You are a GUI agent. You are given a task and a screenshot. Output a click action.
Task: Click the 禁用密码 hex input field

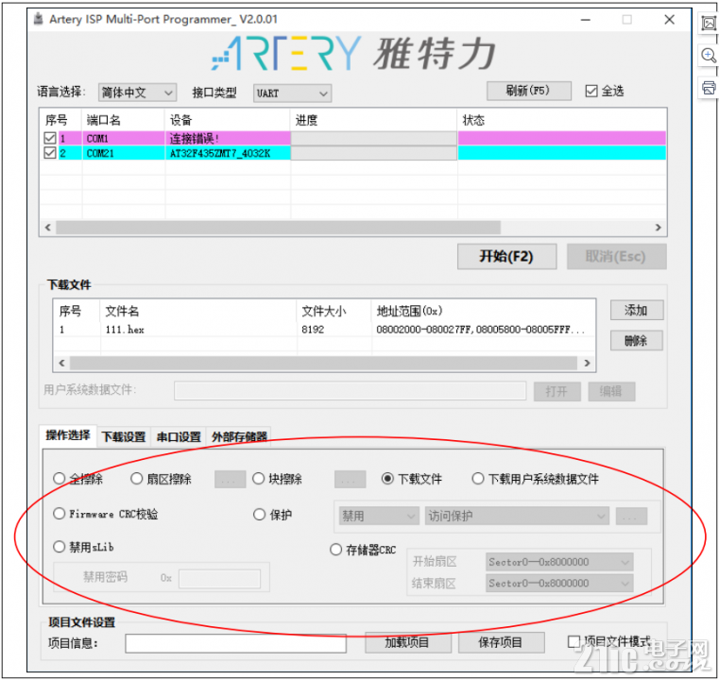point(219,578)
